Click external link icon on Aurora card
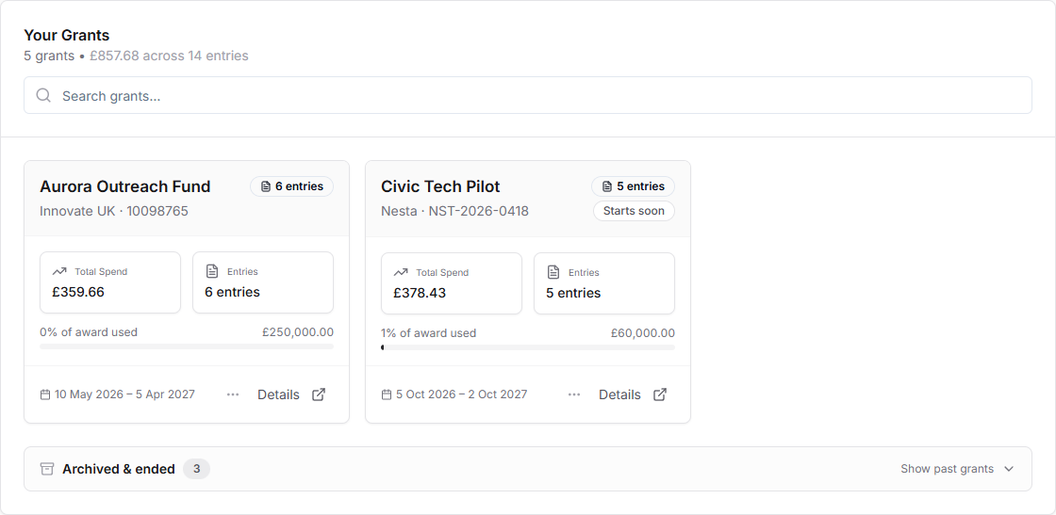Viewport: 1056px width, 515px height. pos(320,394)
